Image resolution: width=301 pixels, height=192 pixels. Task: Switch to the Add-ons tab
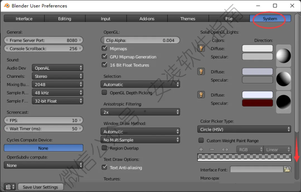point(147,19)
